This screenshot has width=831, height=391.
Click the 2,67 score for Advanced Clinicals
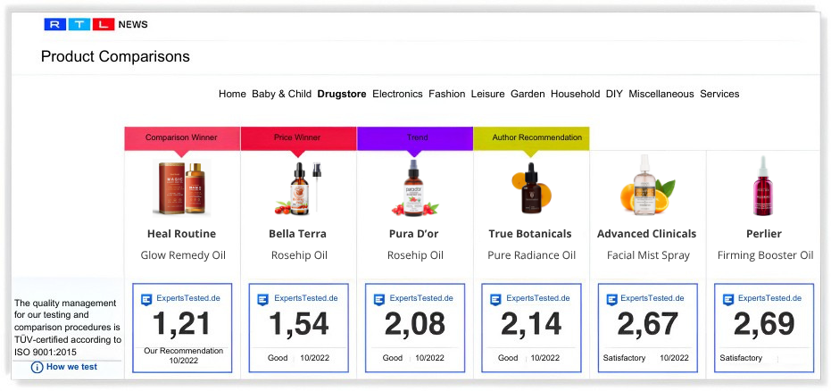click(648, 325)
